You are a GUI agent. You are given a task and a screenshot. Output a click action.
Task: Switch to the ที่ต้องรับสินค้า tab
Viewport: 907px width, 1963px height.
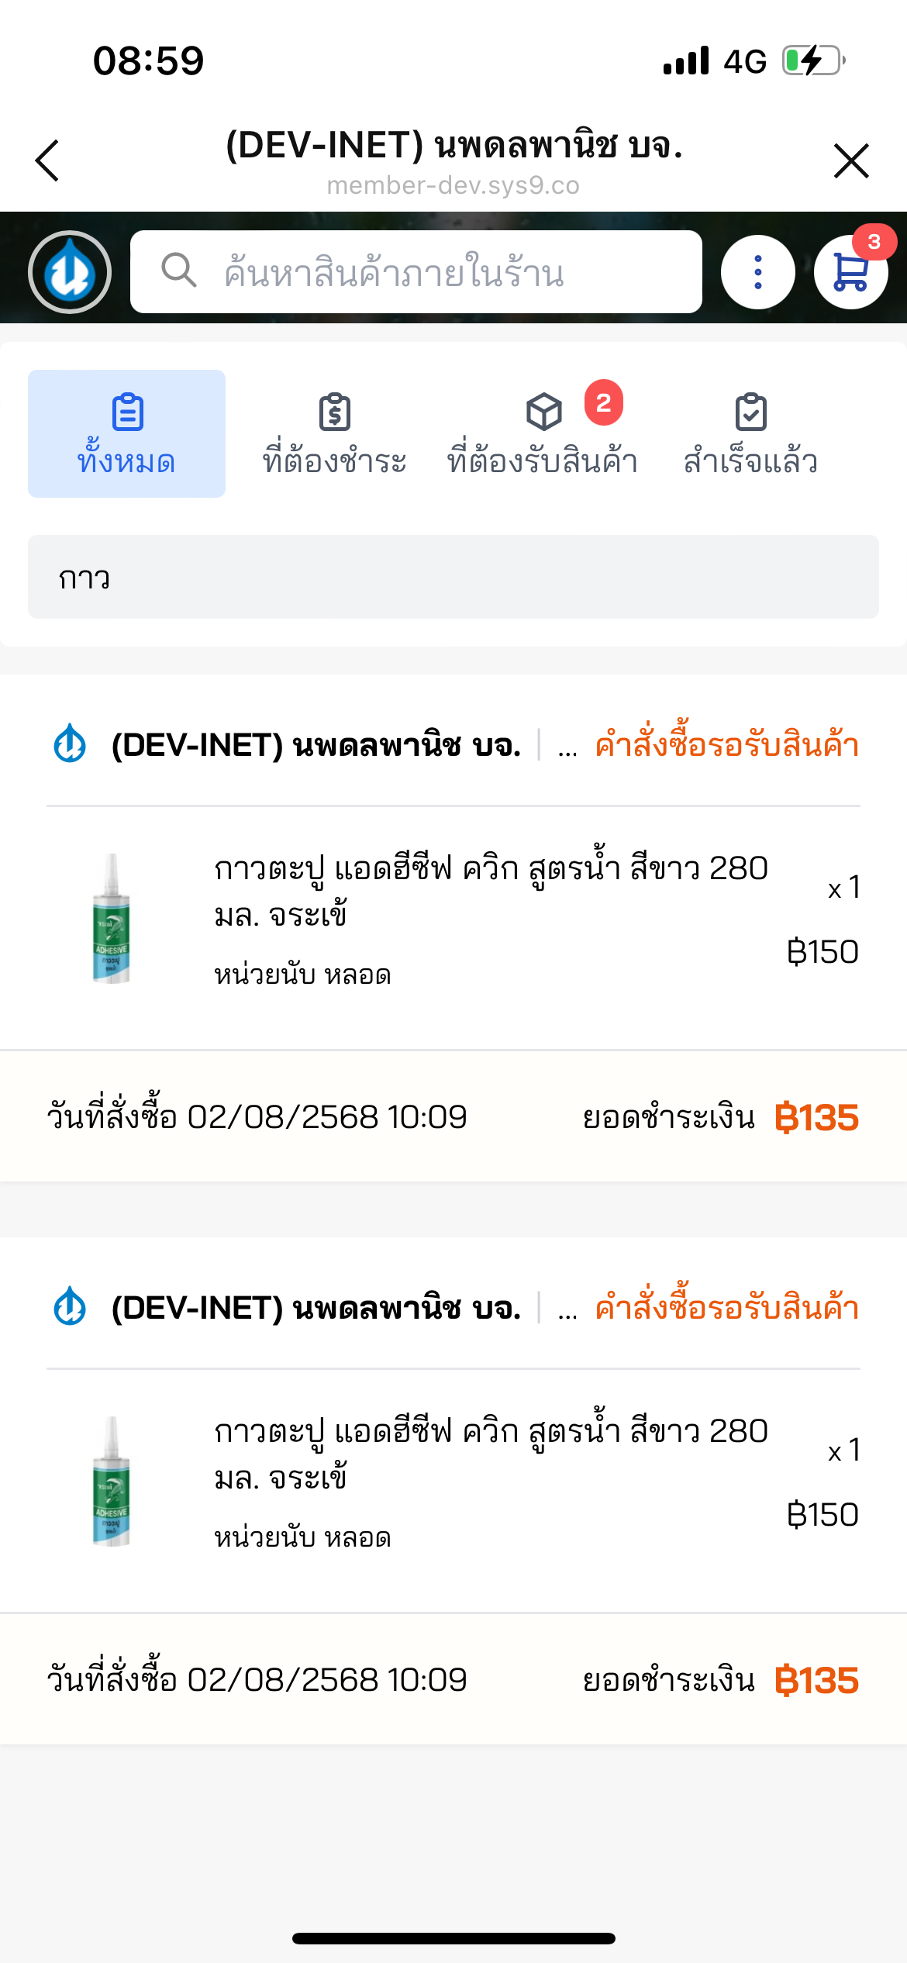tap(543, 433)
